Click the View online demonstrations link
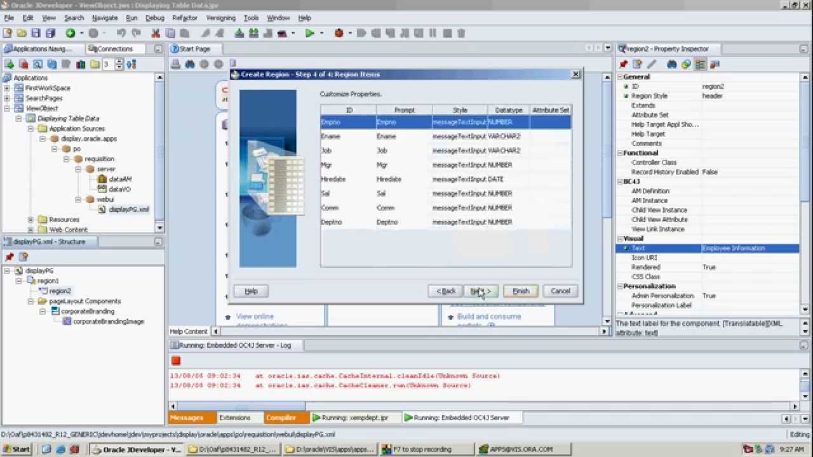The height and width of the screenshot is (457, 813). (255, 320)
